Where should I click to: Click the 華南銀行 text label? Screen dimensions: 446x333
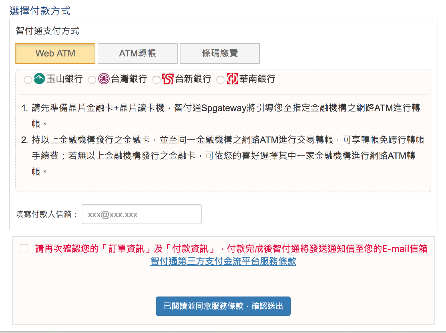(x=258, y=79)
